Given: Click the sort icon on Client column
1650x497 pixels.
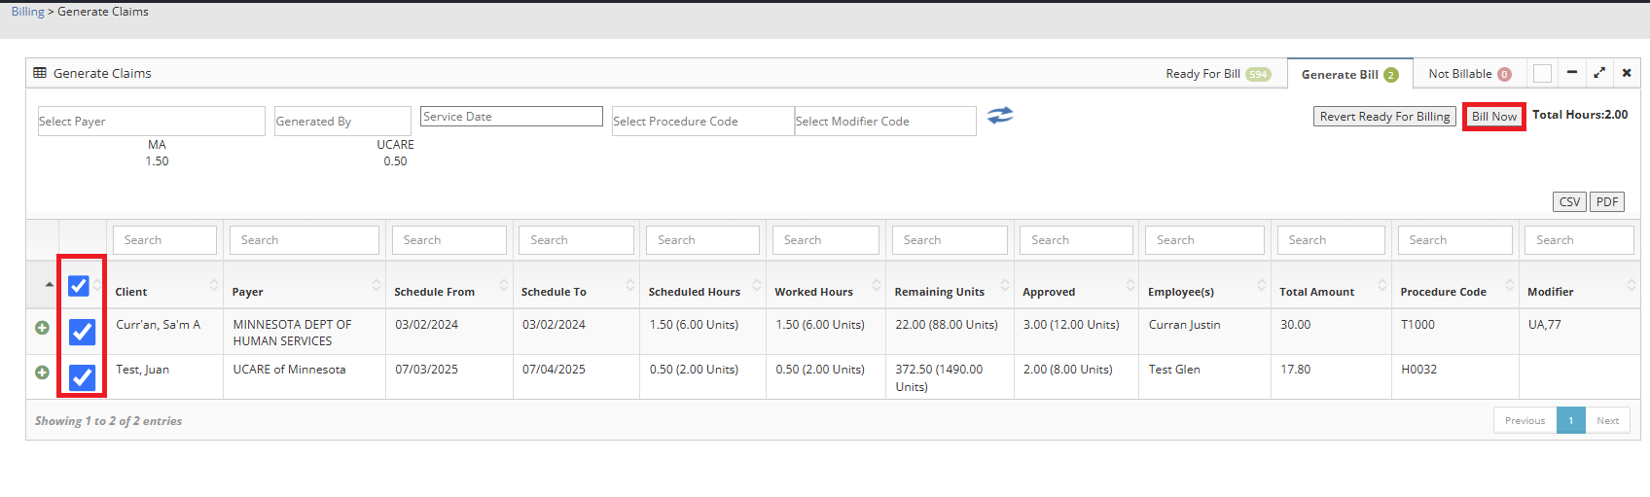Looking at the screenshot, I should [x=214, y=285].
